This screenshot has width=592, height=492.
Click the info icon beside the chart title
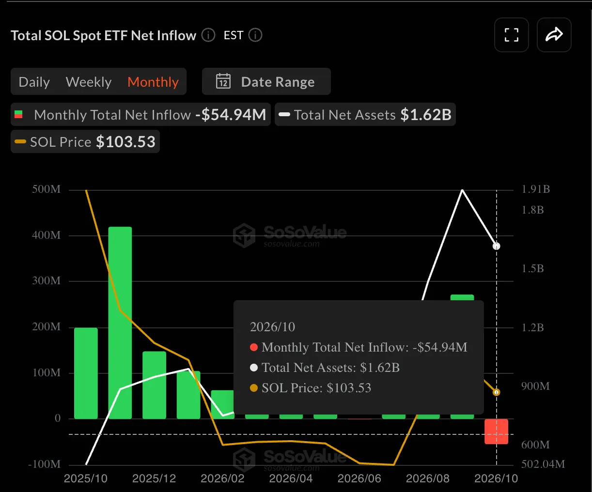[208, 35]
